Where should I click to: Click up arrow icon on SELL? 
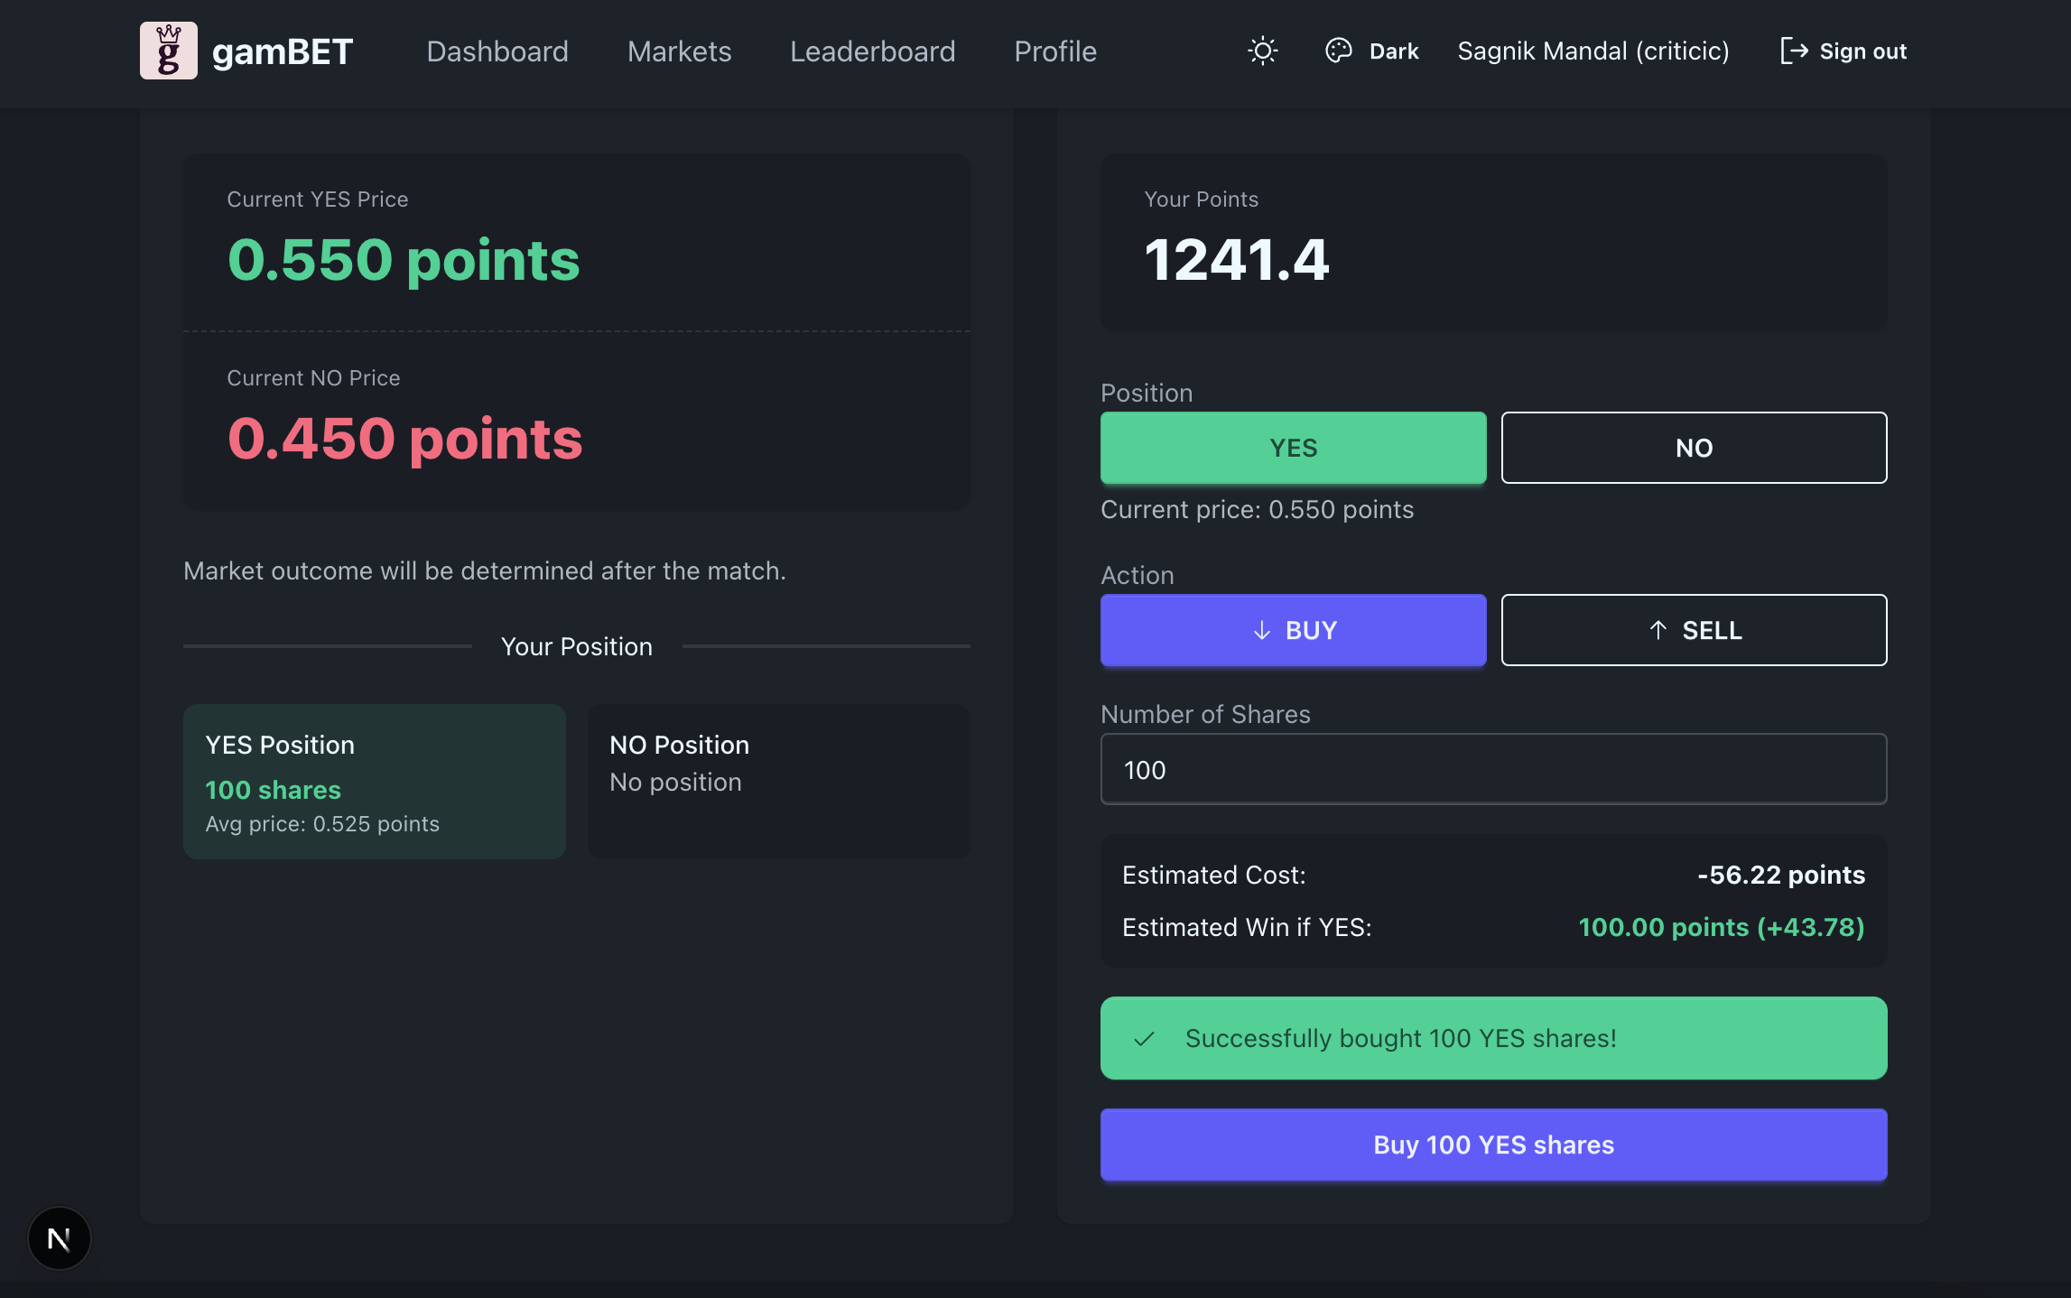coord(1658,630)
